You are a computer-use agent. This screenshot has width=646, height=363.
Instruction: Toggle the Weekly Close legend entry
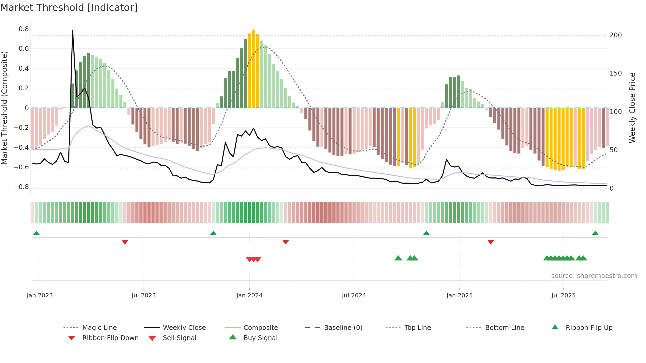tap(175, 328)
